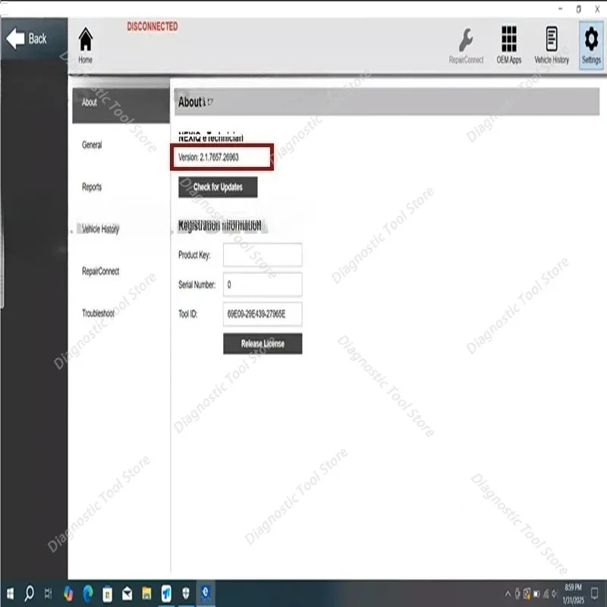Viewport: 607px width, 607px height.
Task: Click the eTechnician taskbar icon
Action: (x=205, y=593)
